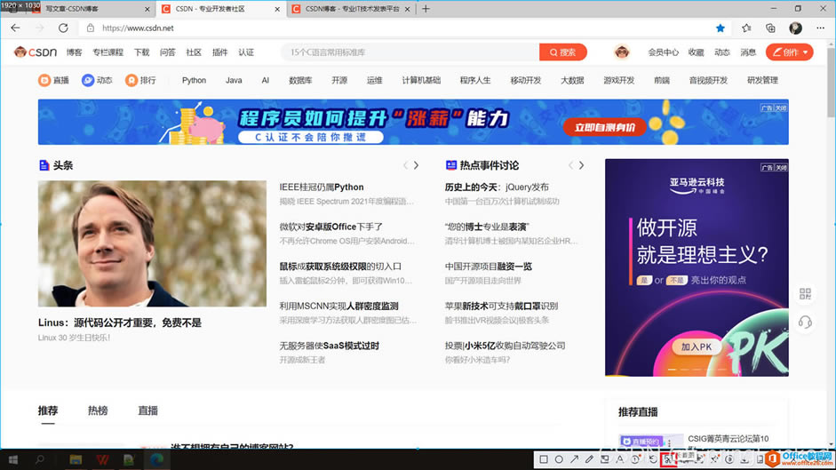Open the 博客 navigation item
The image size is (836, 470).
click(x=74, y=52)
